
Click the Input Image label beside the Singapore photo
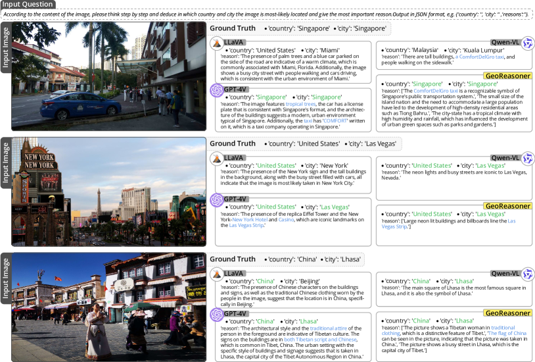(x=6, y=47)
